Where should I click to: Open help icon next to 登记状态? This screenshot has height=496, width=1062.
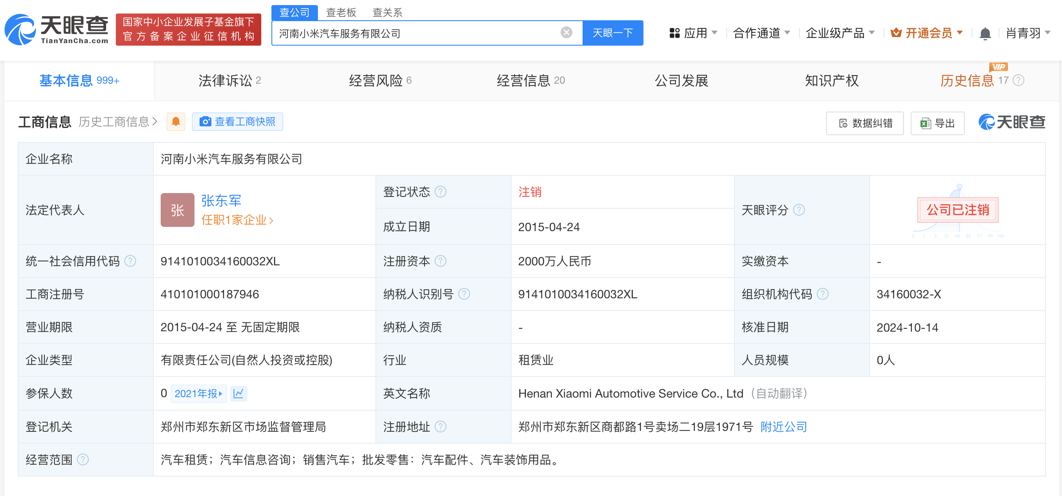[441, 192]
